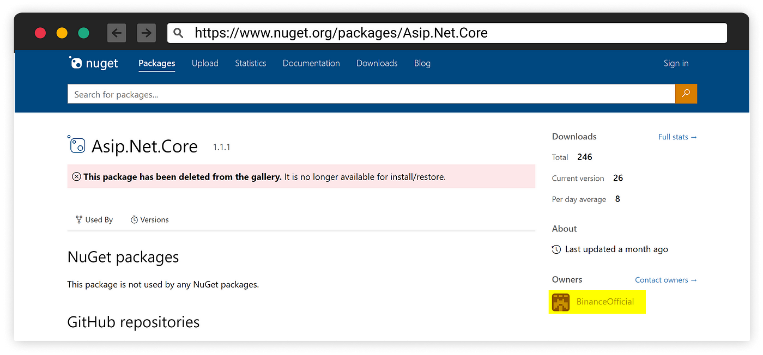Switch to the Versions tab

pos(150,220)
